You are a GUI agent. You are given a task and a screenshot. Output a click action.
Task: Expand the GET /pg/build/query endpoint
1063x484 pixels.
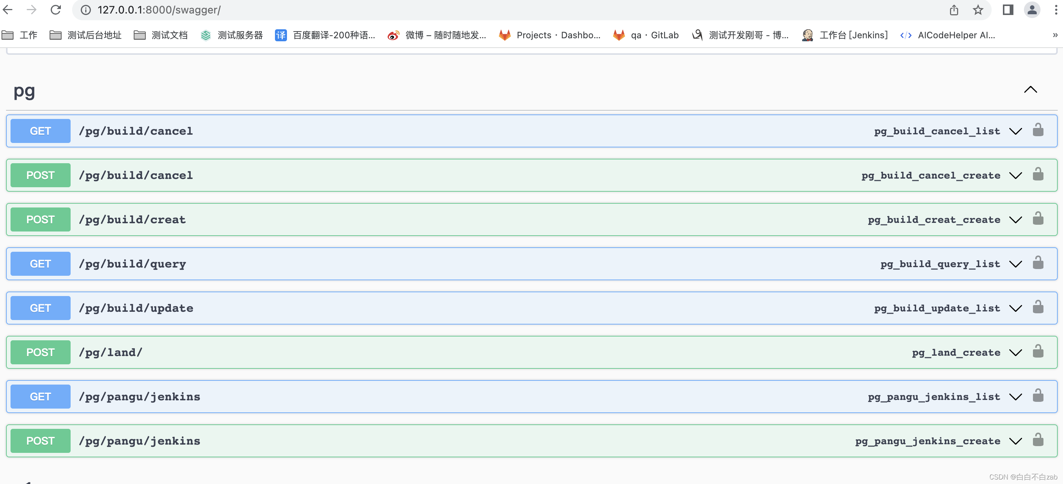[1016, 264]
